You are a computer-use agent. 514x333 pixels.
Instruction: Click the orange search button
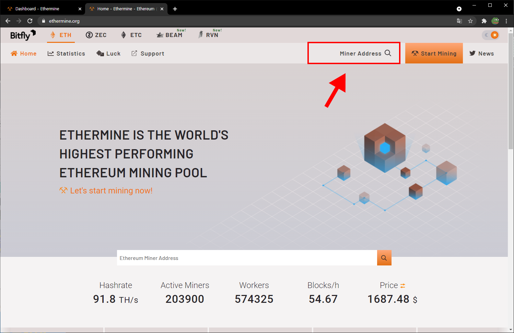[x=384, y=258]
